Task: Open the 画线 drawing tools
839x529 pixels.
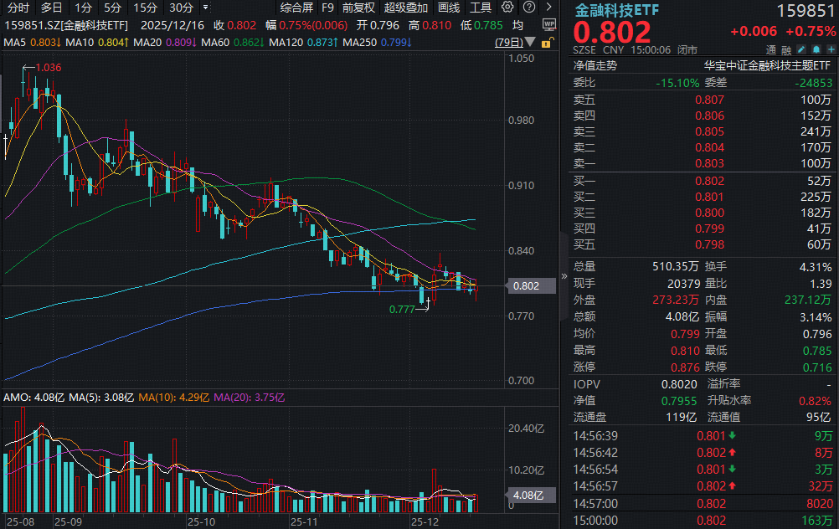Action: coord(449,8)
